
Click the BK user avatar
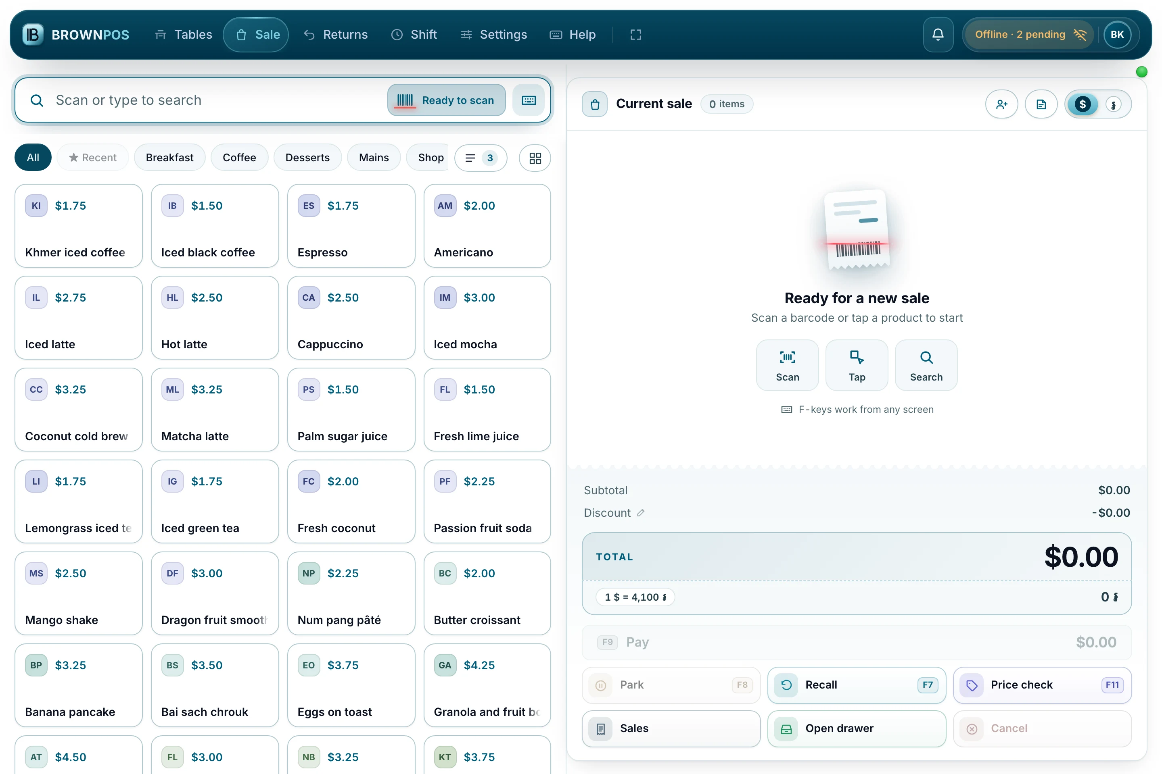click(x=1117, y=35)
